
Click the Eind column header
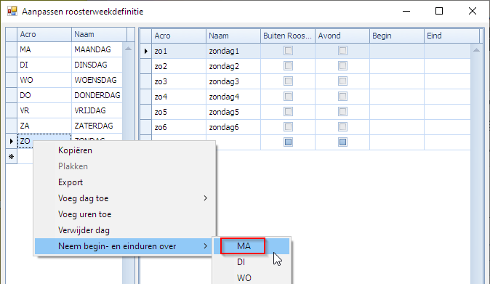(451, 36)
